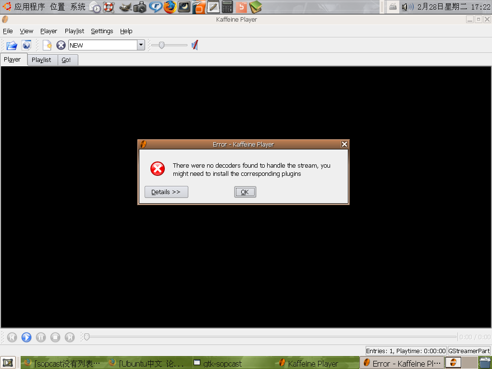Click the Open URL globe icon
This screenshot has height=369, width=492.
point(26,46)
